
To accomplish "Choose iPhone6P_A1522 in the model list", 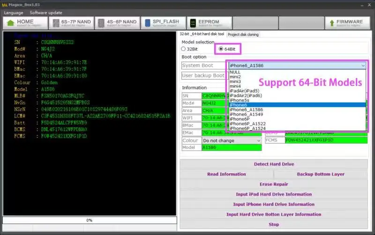I will (297, 124).
